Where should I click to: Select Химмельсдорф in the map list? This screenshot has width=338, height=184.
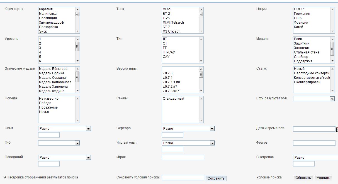(x=51, y=23)
